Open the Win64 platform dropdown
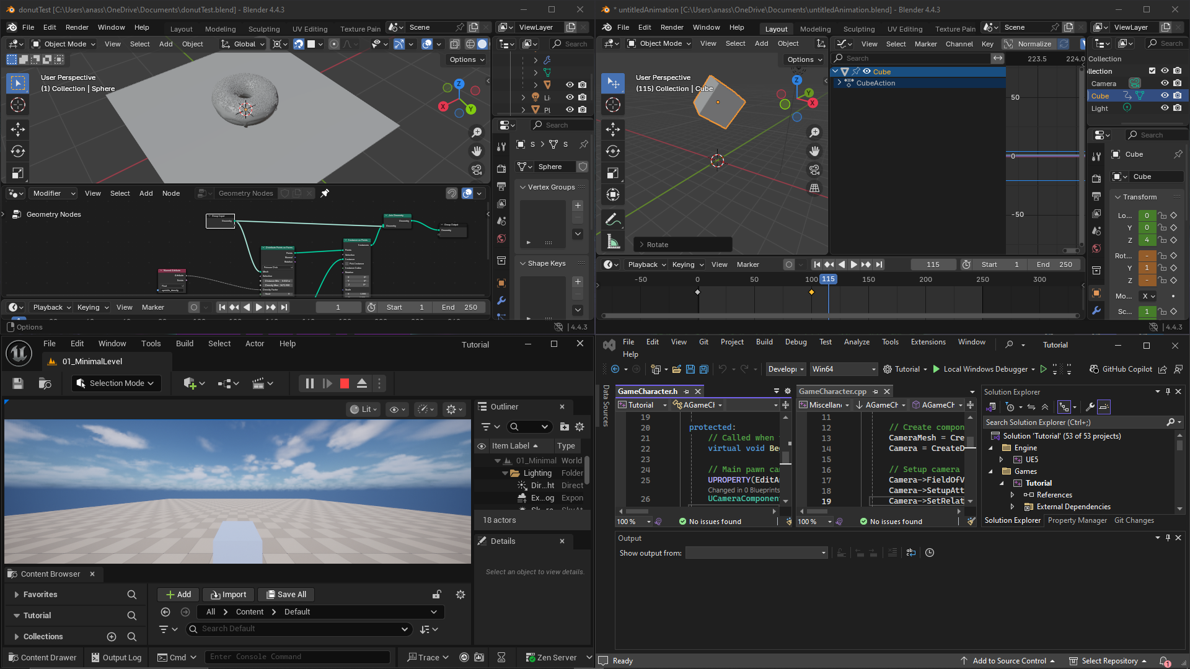 pyautogui.click(x=844, y=369)
